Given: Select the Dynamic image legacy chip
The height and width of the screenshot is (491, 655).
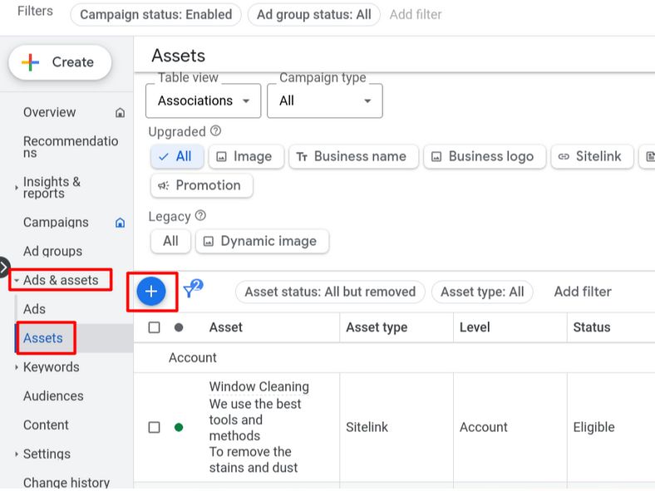Looking at the screenshot, I should [x=262, y=241].
